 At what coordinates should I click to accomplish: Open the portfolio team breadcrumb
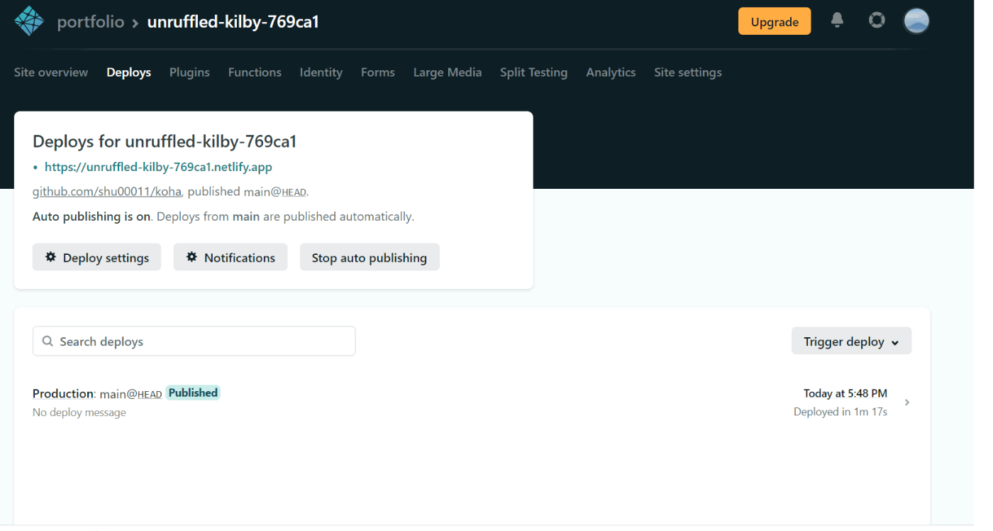coord(90,22)
